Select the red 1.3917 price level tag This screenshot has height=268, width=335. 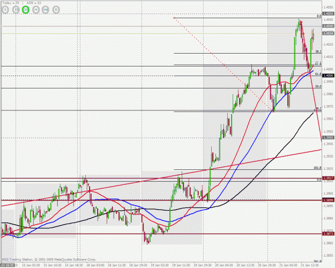[x=329, y=178]
